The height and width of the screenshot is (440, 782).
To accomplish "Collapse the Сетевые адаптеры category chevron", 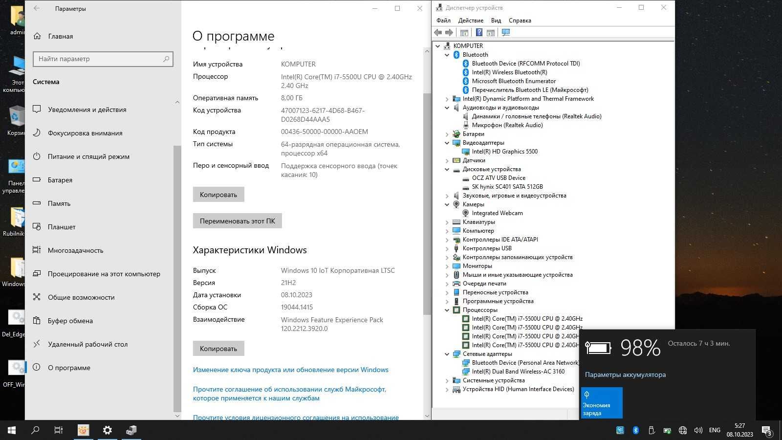I will pos(447,354).
